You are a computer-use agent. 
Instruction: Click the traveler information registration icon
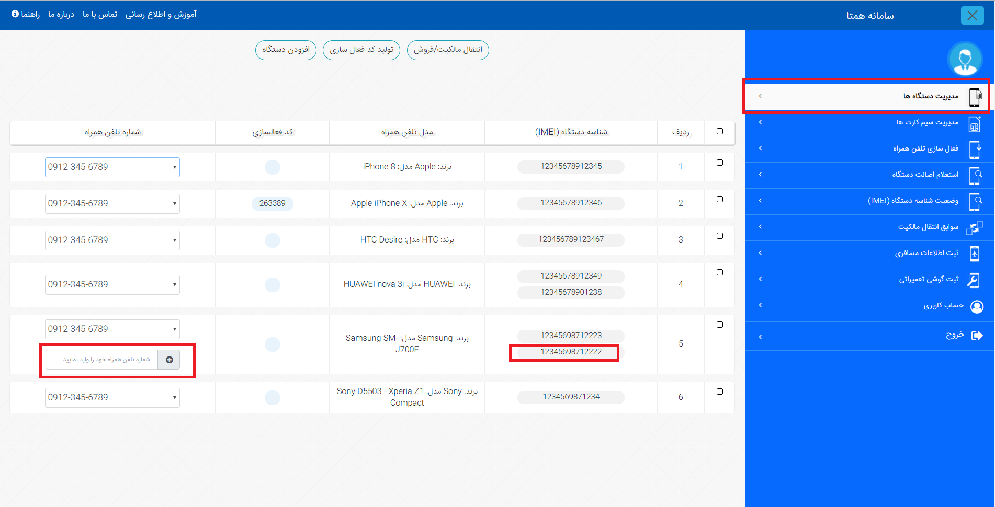point(975,254)
